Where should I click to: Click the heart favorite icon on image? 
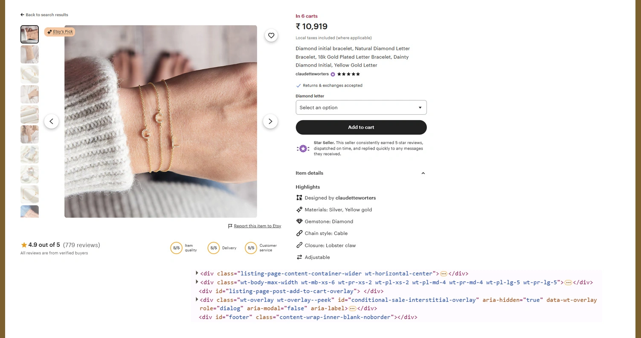(x=271, y=35)
